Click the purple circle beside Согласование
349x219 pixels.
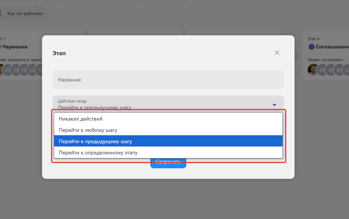click(x=311, y=47)
